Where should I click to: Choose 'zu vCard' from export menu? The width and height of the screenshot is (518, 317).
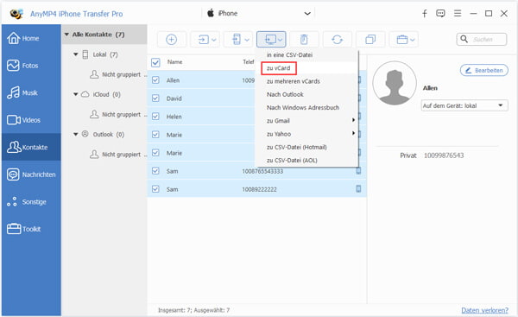(x=279, y=68)
